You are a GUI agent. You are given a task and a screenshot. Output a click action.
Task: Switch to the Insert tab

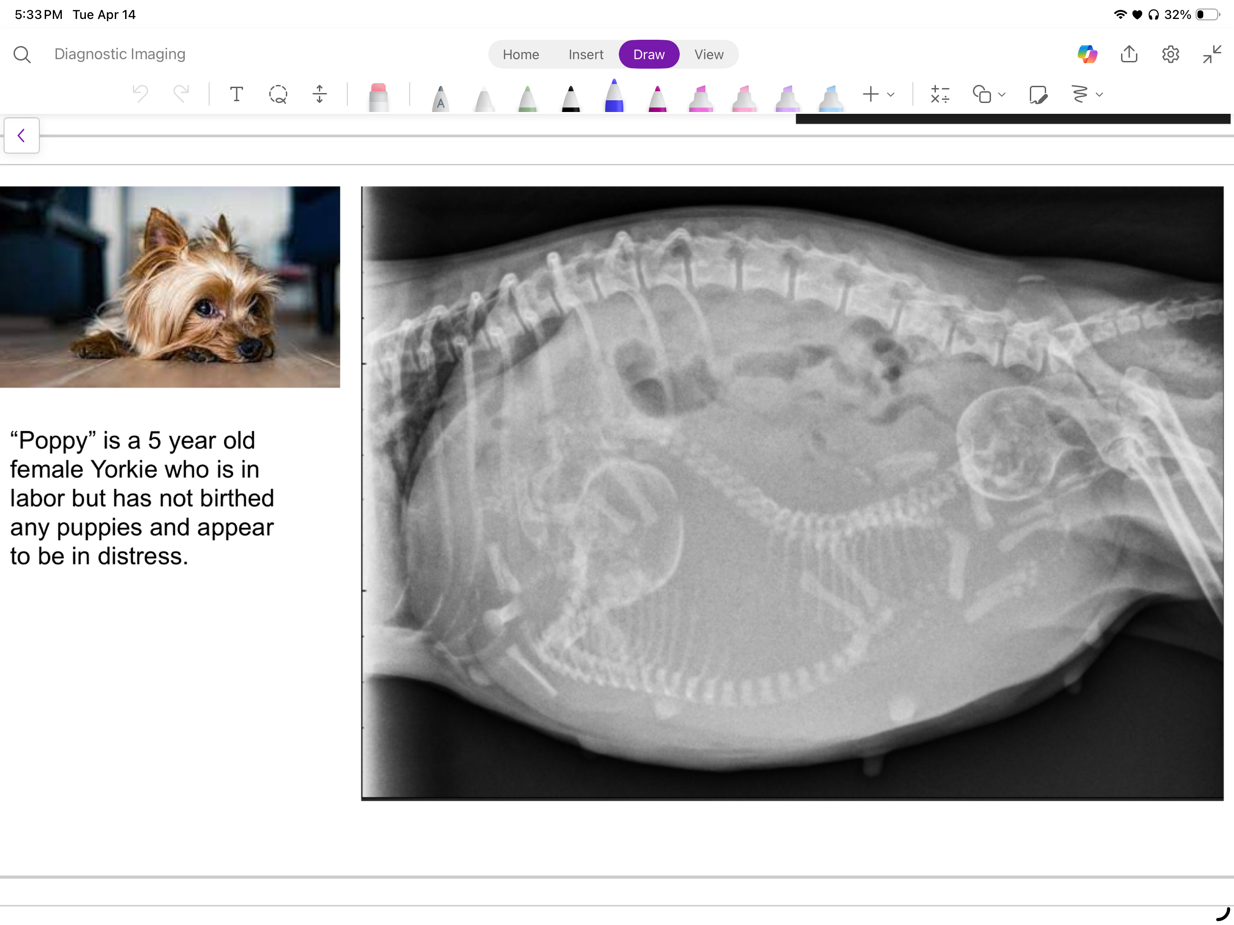[x=585, y=54]
